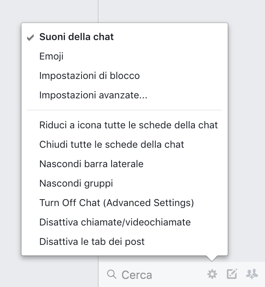
Task: Open Impostazioni di blocco
Action: pyautogui.click(x=89, y=76)
